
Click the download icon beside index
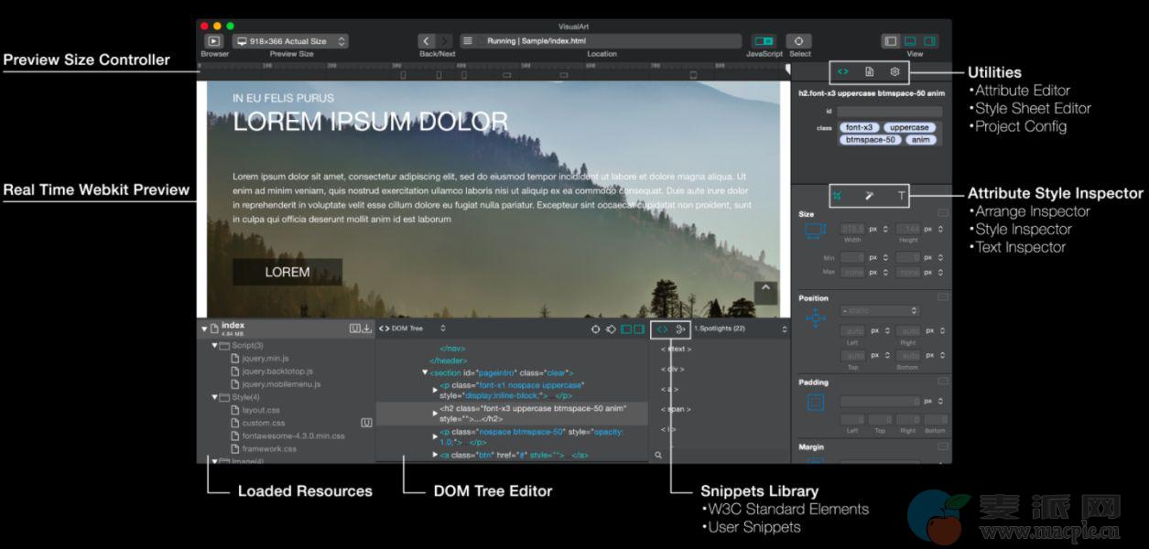tap(366, 328)
